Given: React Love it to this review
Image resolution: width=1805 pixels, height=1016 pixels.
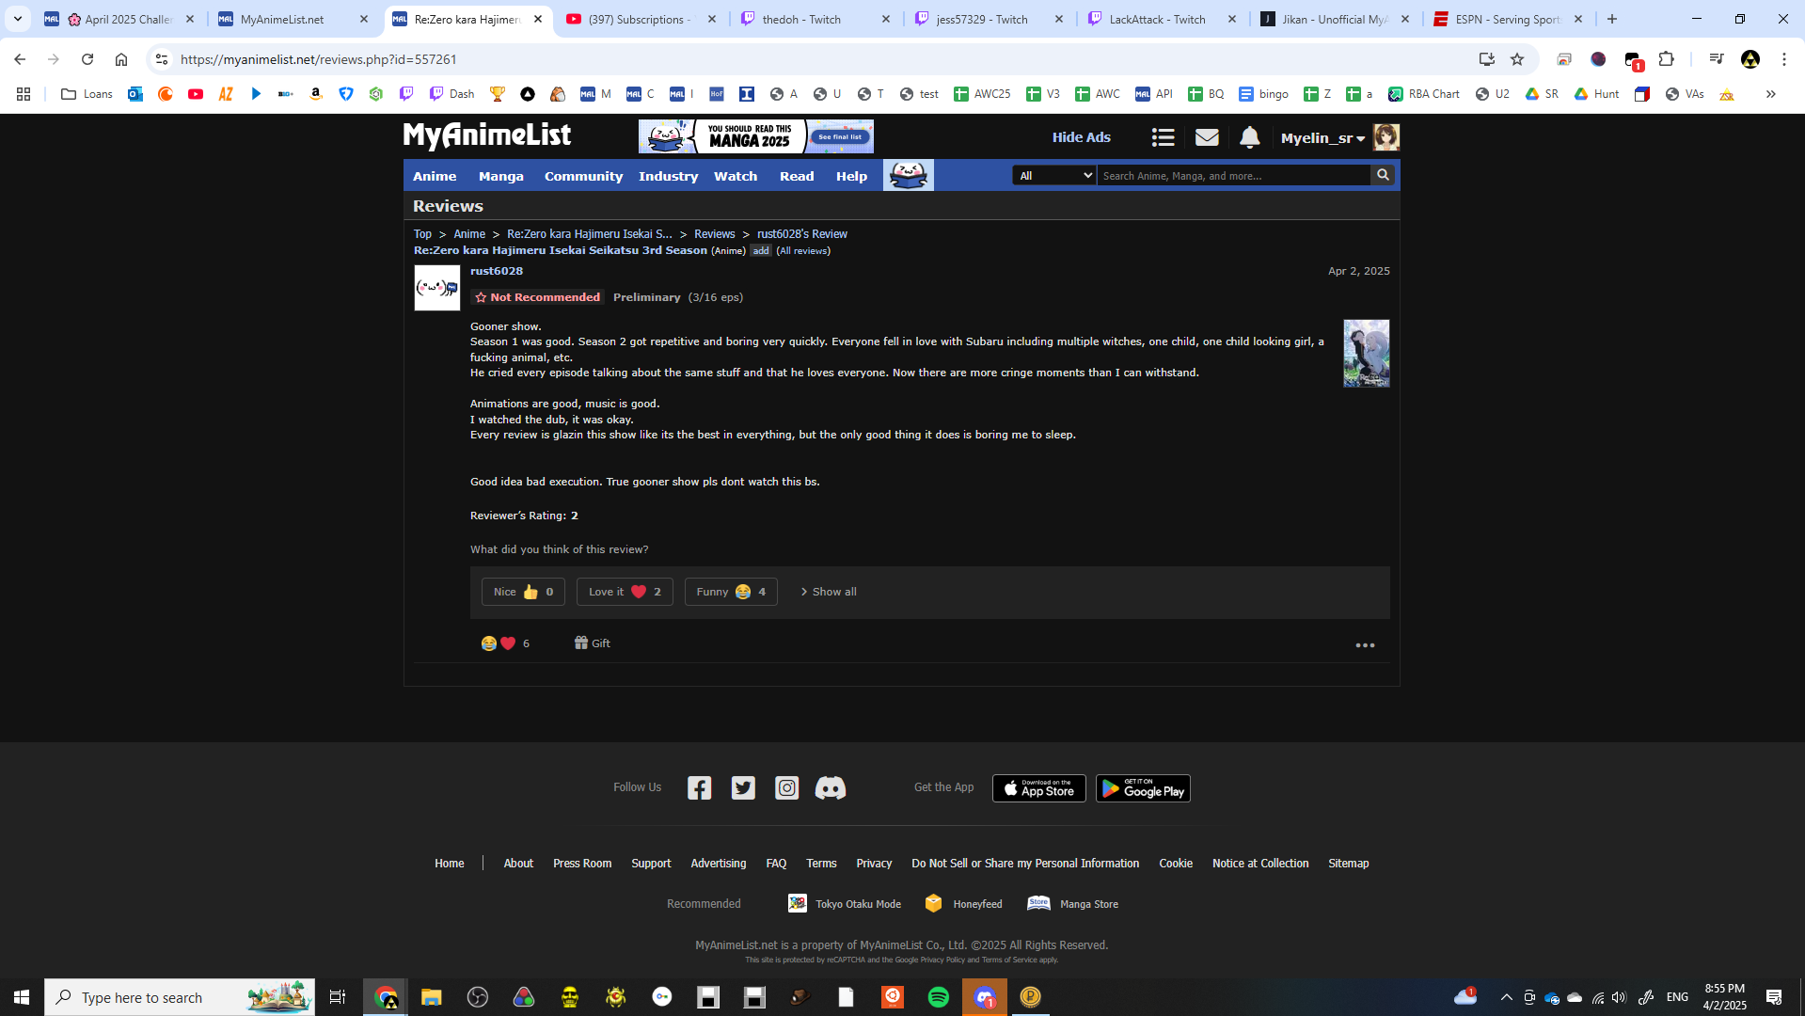Looking at the screenshot, I should tap(625, 592).
